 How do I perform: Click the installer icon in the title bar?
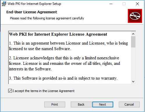click(4, 4)
